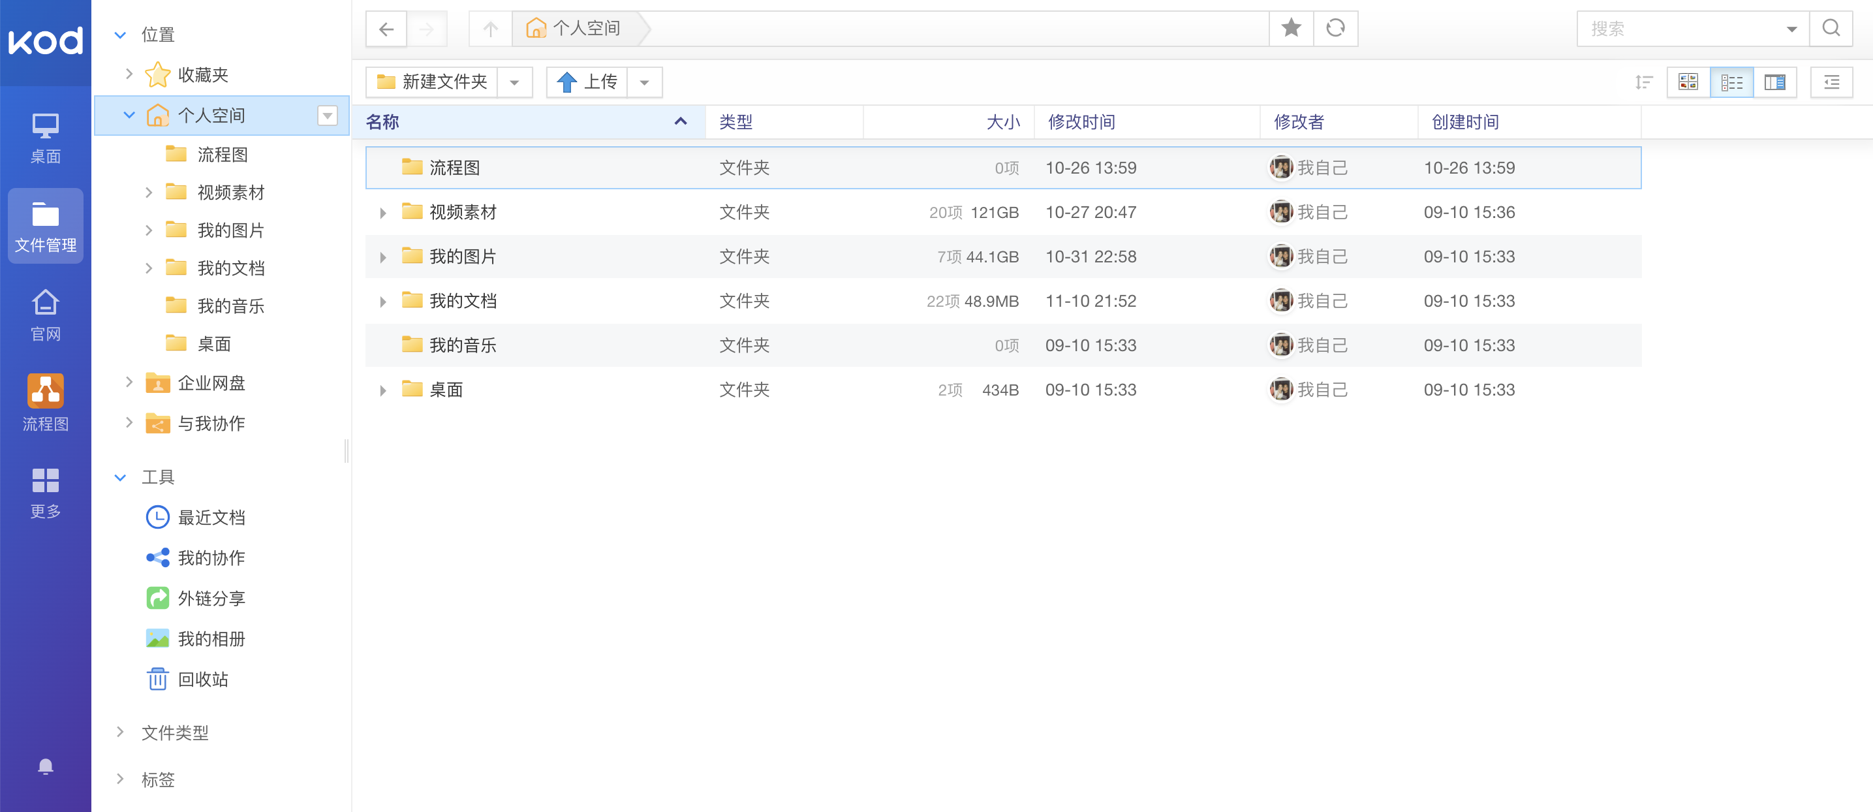The width and height of the screenshot is (1873, 812).
Task: Click 新建文件夹 button
Action: 432,82
